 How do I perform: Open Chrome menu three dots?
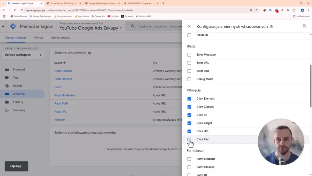click(x=308, y=10)
